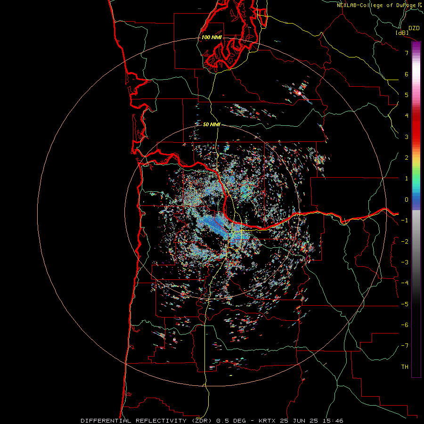This screenshot has width=424, height=424.
Task: Click the -2 value on color scale
Action: pos(405,242)
